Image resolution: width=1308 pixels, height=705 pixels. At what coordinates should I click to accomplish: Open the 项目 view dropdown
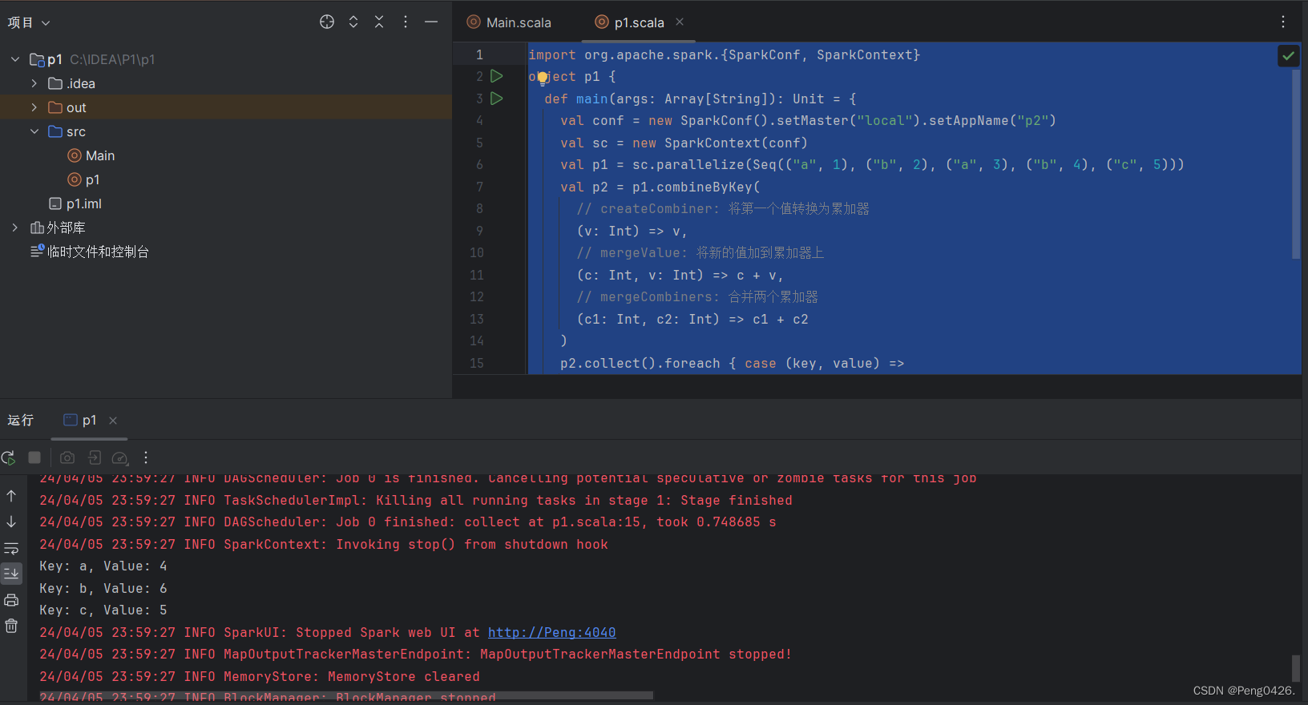click(29, 22)
